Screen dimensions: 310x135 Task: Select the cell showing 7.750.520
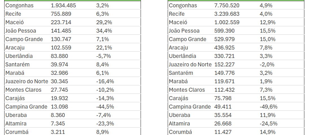227,5
